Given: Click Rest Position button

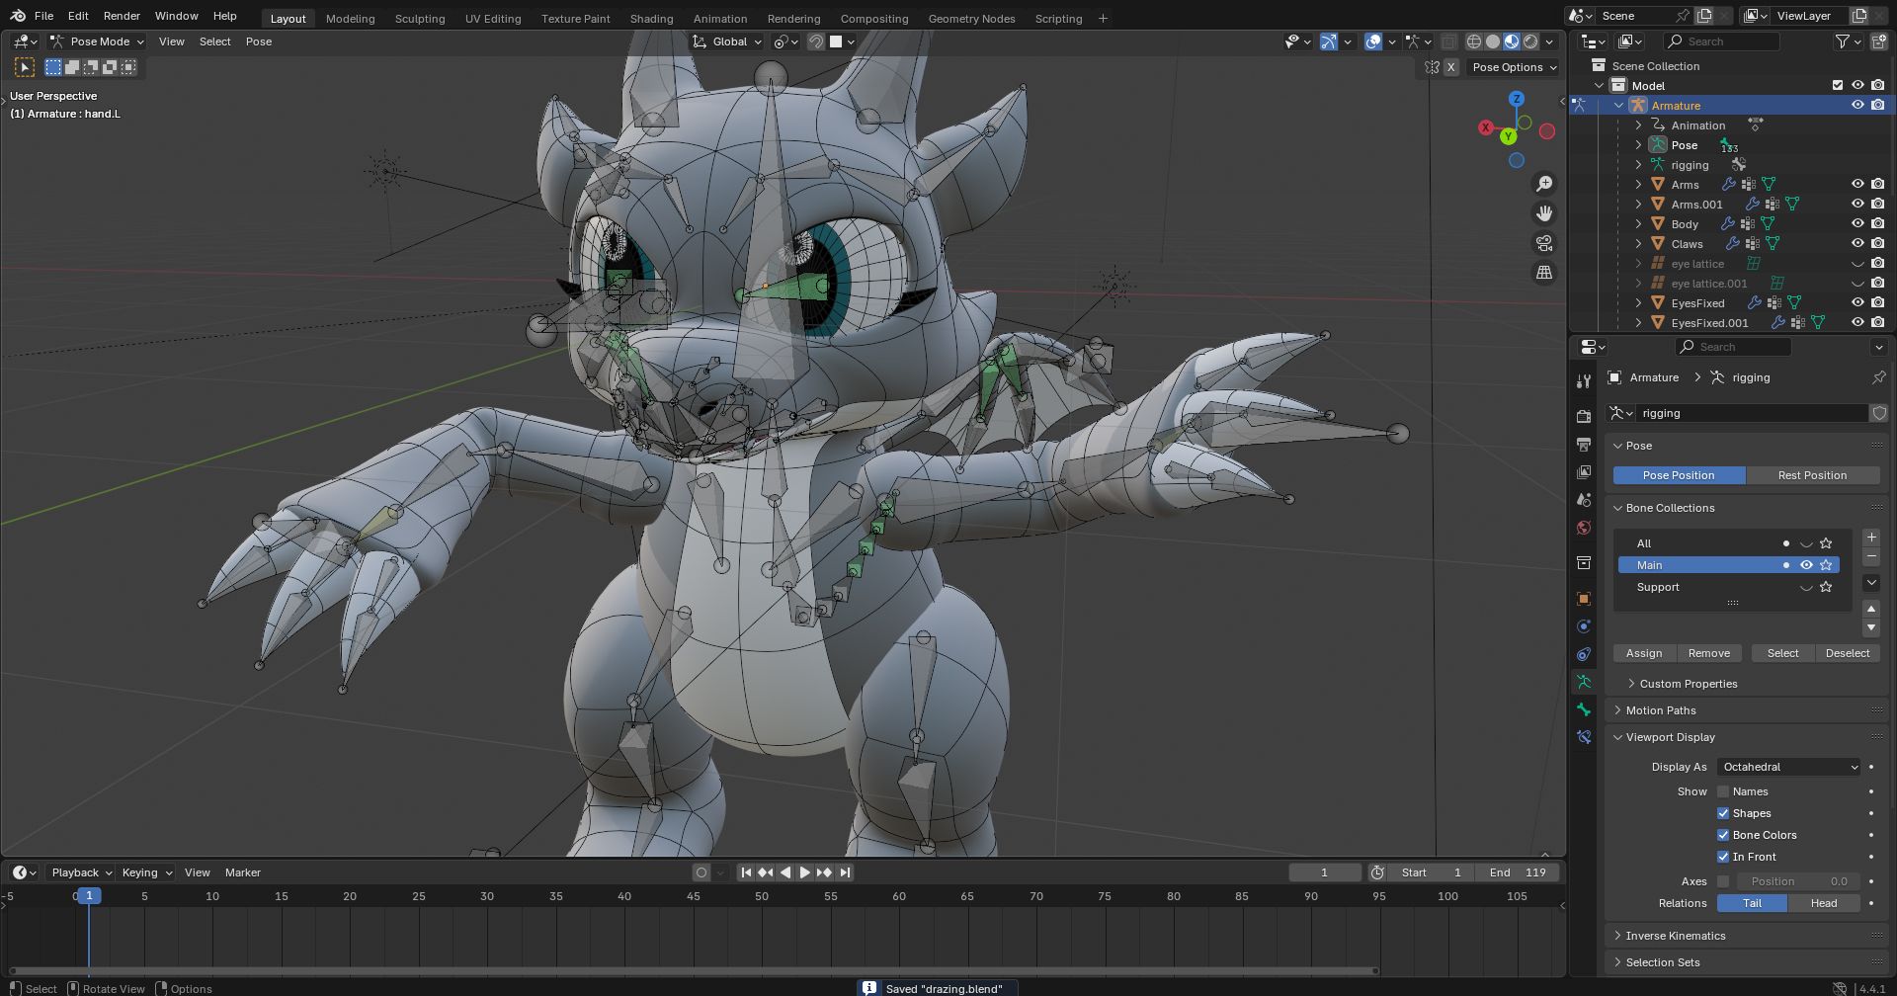Looking at the screenshot, I should [1812, 475].
